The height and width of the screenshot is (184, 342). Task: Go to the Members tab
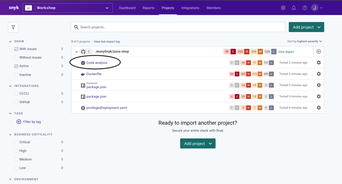click(x=214, y=8)
